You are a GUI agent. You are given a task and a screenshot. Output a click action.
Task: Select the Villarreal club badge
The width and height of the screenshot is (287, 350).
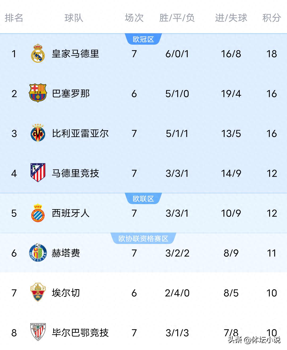[x=38, y=133]
